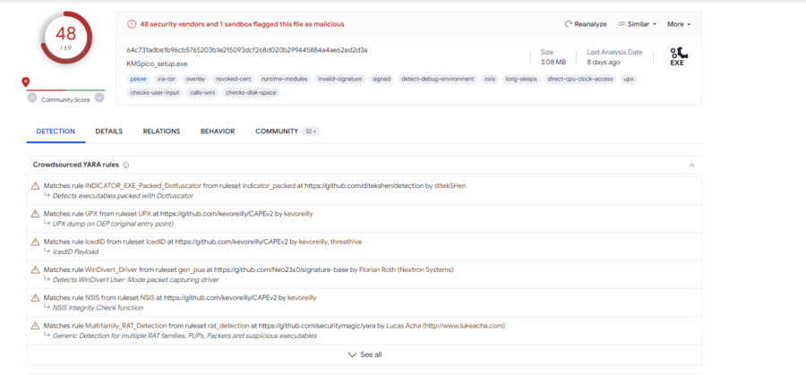Open the IcedID rule name link
The width and height of the screenshot is (806, 375).
tap(96, 242)
